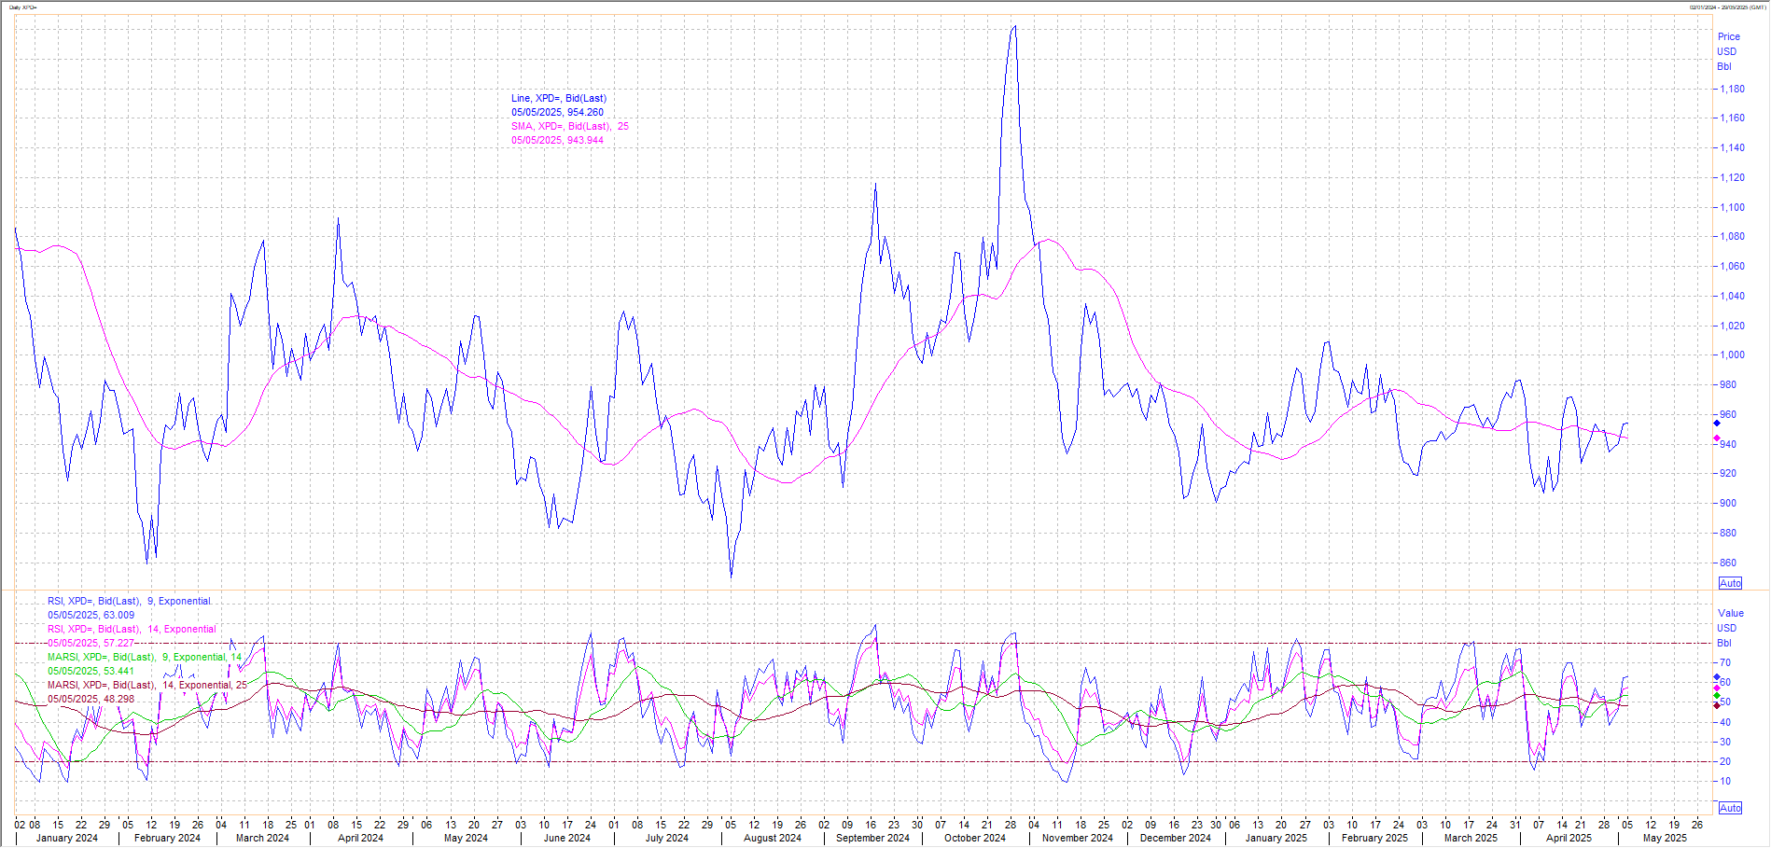Image resolution: width=1771 pixels, height=848 pixels.
Task: Select the magenta RSI 14 diamond marker on the value axis
Action: click(x=1717, y=688)
